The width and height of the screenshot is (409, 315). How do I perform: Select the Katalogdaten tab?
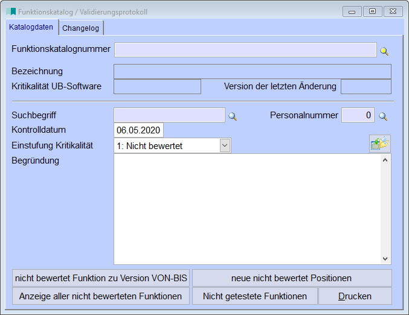point(31,27)
